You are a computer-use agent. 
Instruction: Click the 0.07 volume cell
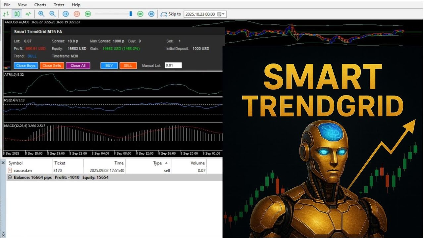pyautogui.click(x=202, y=171)
